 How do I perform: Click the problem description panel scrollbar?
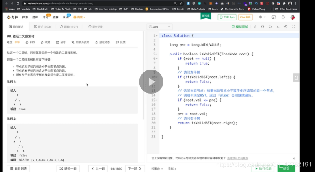click(143, 76)
